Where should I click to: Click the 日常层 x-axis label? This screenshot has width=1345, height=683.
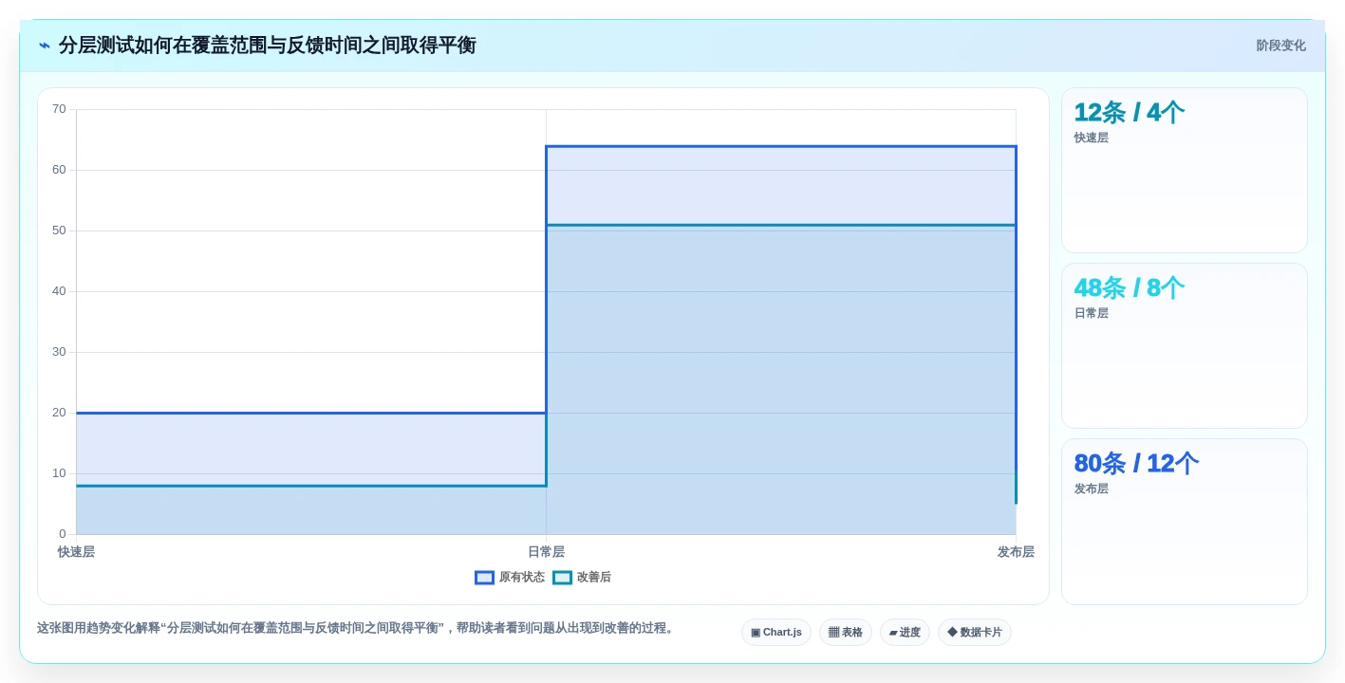[x=546, y=552]
